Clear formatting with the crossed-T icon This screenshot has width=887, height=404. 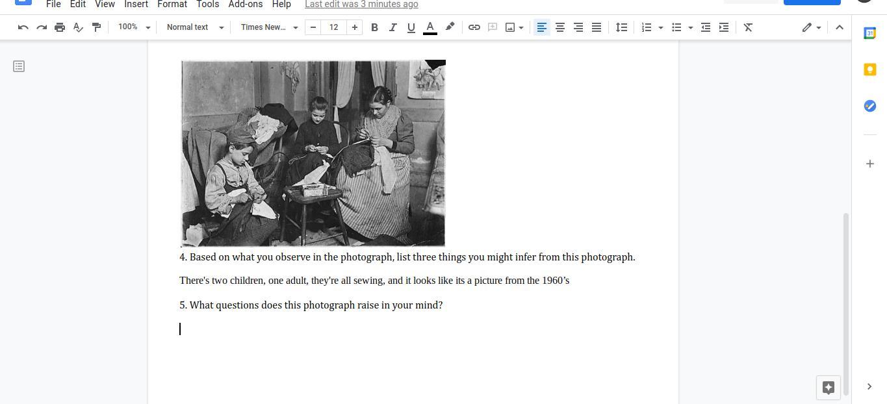[x=748, y=27]
